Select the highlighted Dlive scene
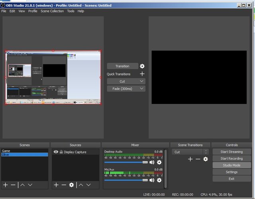This screenshot has height=199, width=255. (25, 155)
